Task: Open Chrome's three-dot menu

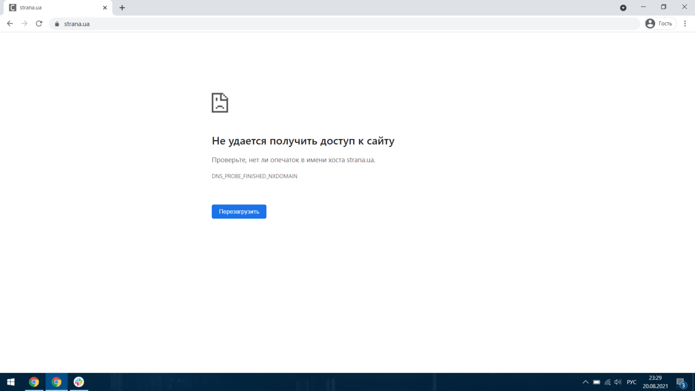Action: [685, 24]
